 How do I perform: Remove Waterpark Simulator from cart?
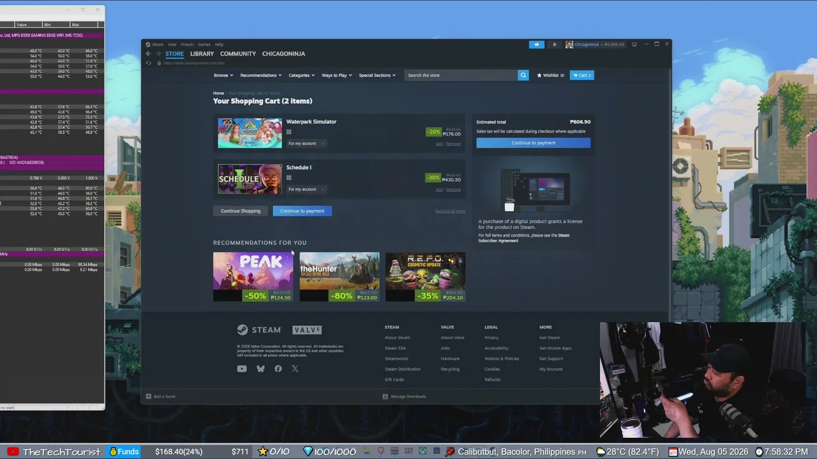point(453,144)
